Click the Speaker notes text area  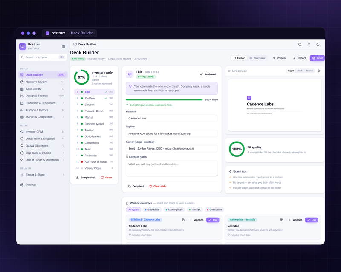(x=172, y=168)
